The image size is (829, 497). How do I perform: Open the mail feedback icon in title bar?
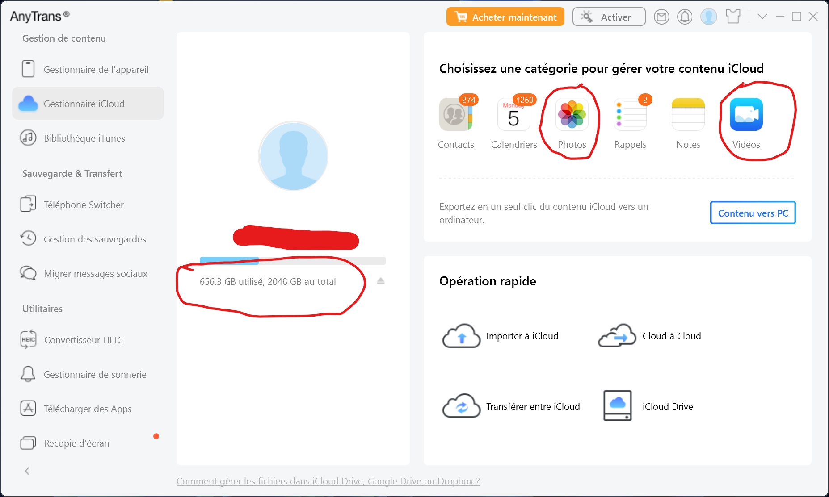[x=661, y=17]
